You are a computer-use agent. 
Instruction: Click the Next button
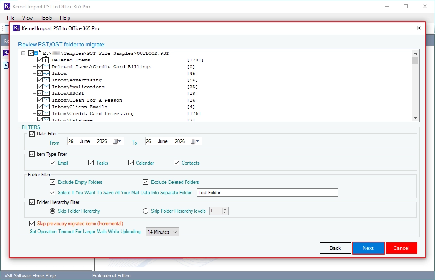point(368,248)
